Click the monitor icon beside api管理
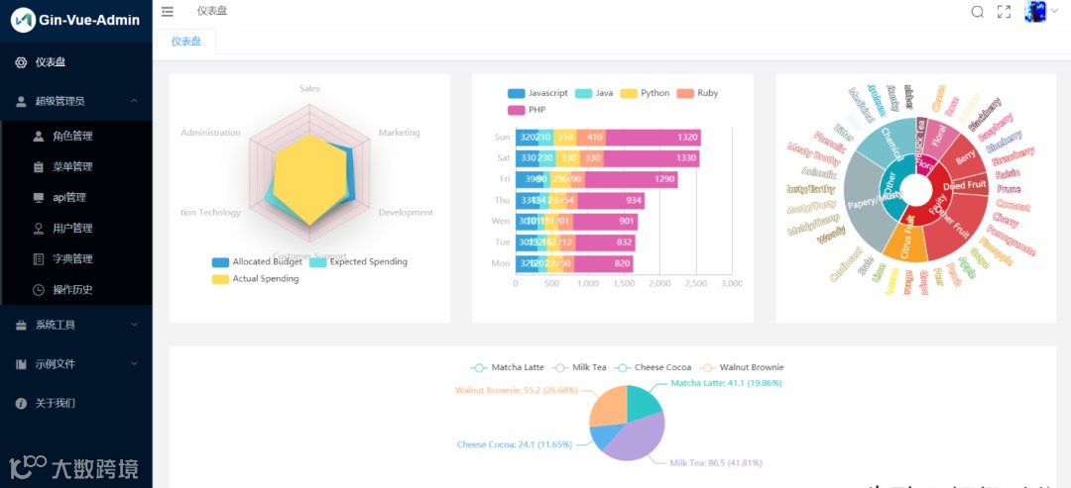 click(x=39, y=197)
